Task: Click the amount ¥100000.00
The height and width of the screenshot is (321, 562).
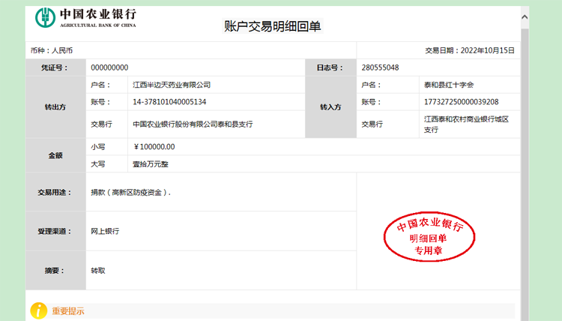Action: click(154, 147)
